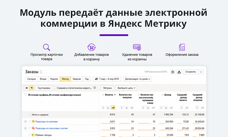Image resolution: width=228 pixels, height=137 pixels.
Task: Click total visits value 8 815
Action: [112, 115]
